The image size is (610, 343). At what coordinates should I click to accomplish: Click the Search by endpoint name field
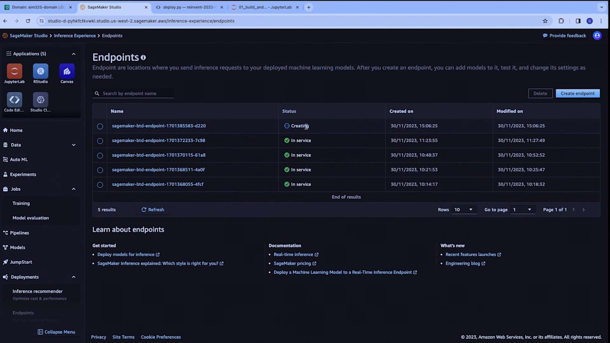point(133,93)
